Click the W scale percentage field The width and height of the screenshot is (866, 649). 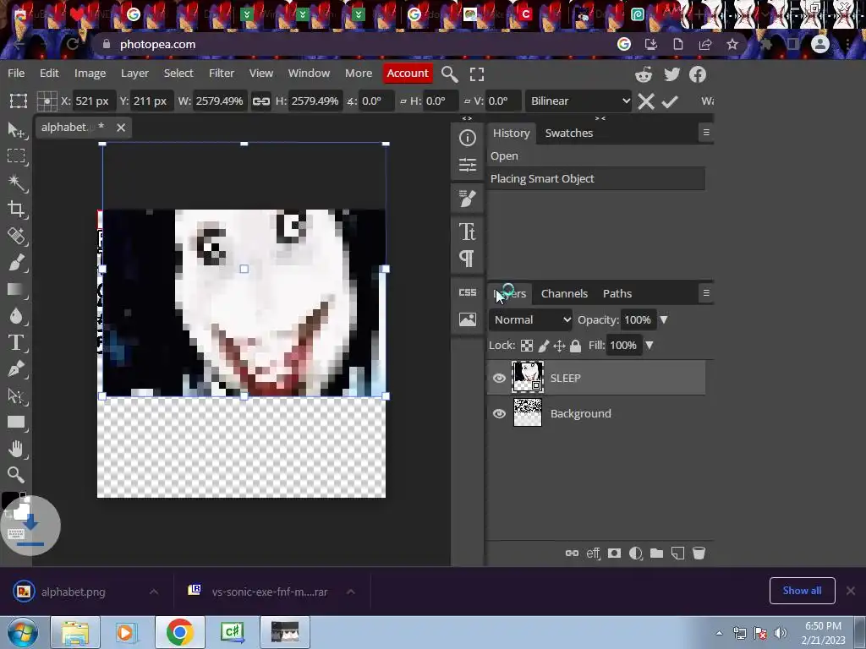tap(219, 101)
